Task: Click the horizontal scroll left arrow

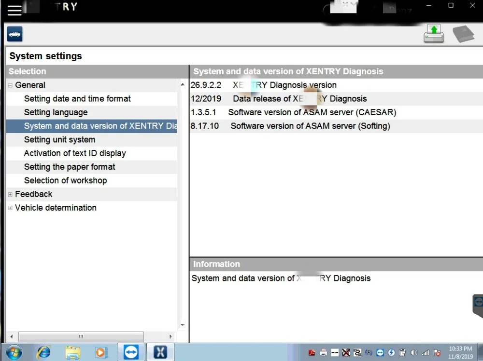Action: (12, 337)
